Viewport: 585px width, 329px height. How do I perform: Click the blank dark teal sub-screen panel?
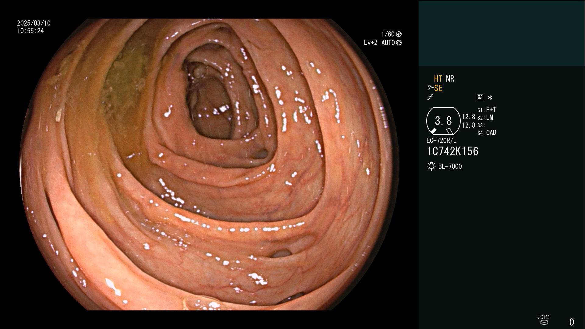point(502,33)
